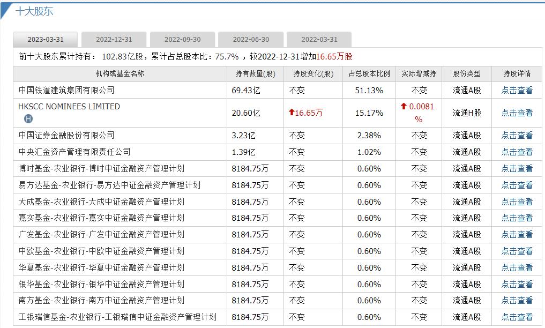Switch to the 2022-03-31 tab

(x=318, y=39)
